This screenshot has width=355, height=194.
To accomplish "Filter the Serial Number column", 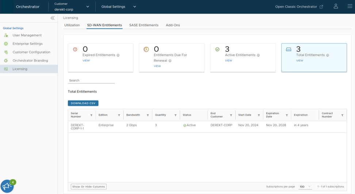I will (x=91, y=115).
